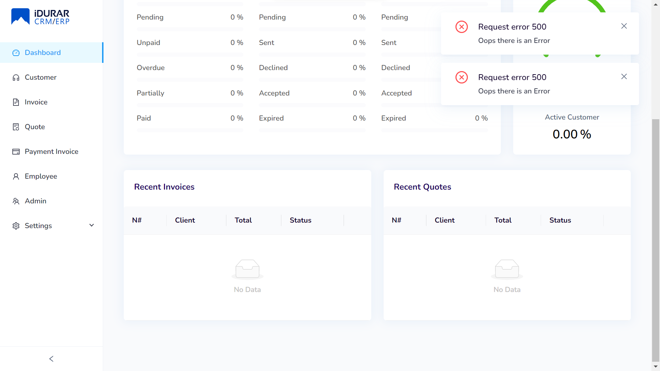Collapse the sidebar with the arrow
660x371 pixels.
tap(51, 358)
